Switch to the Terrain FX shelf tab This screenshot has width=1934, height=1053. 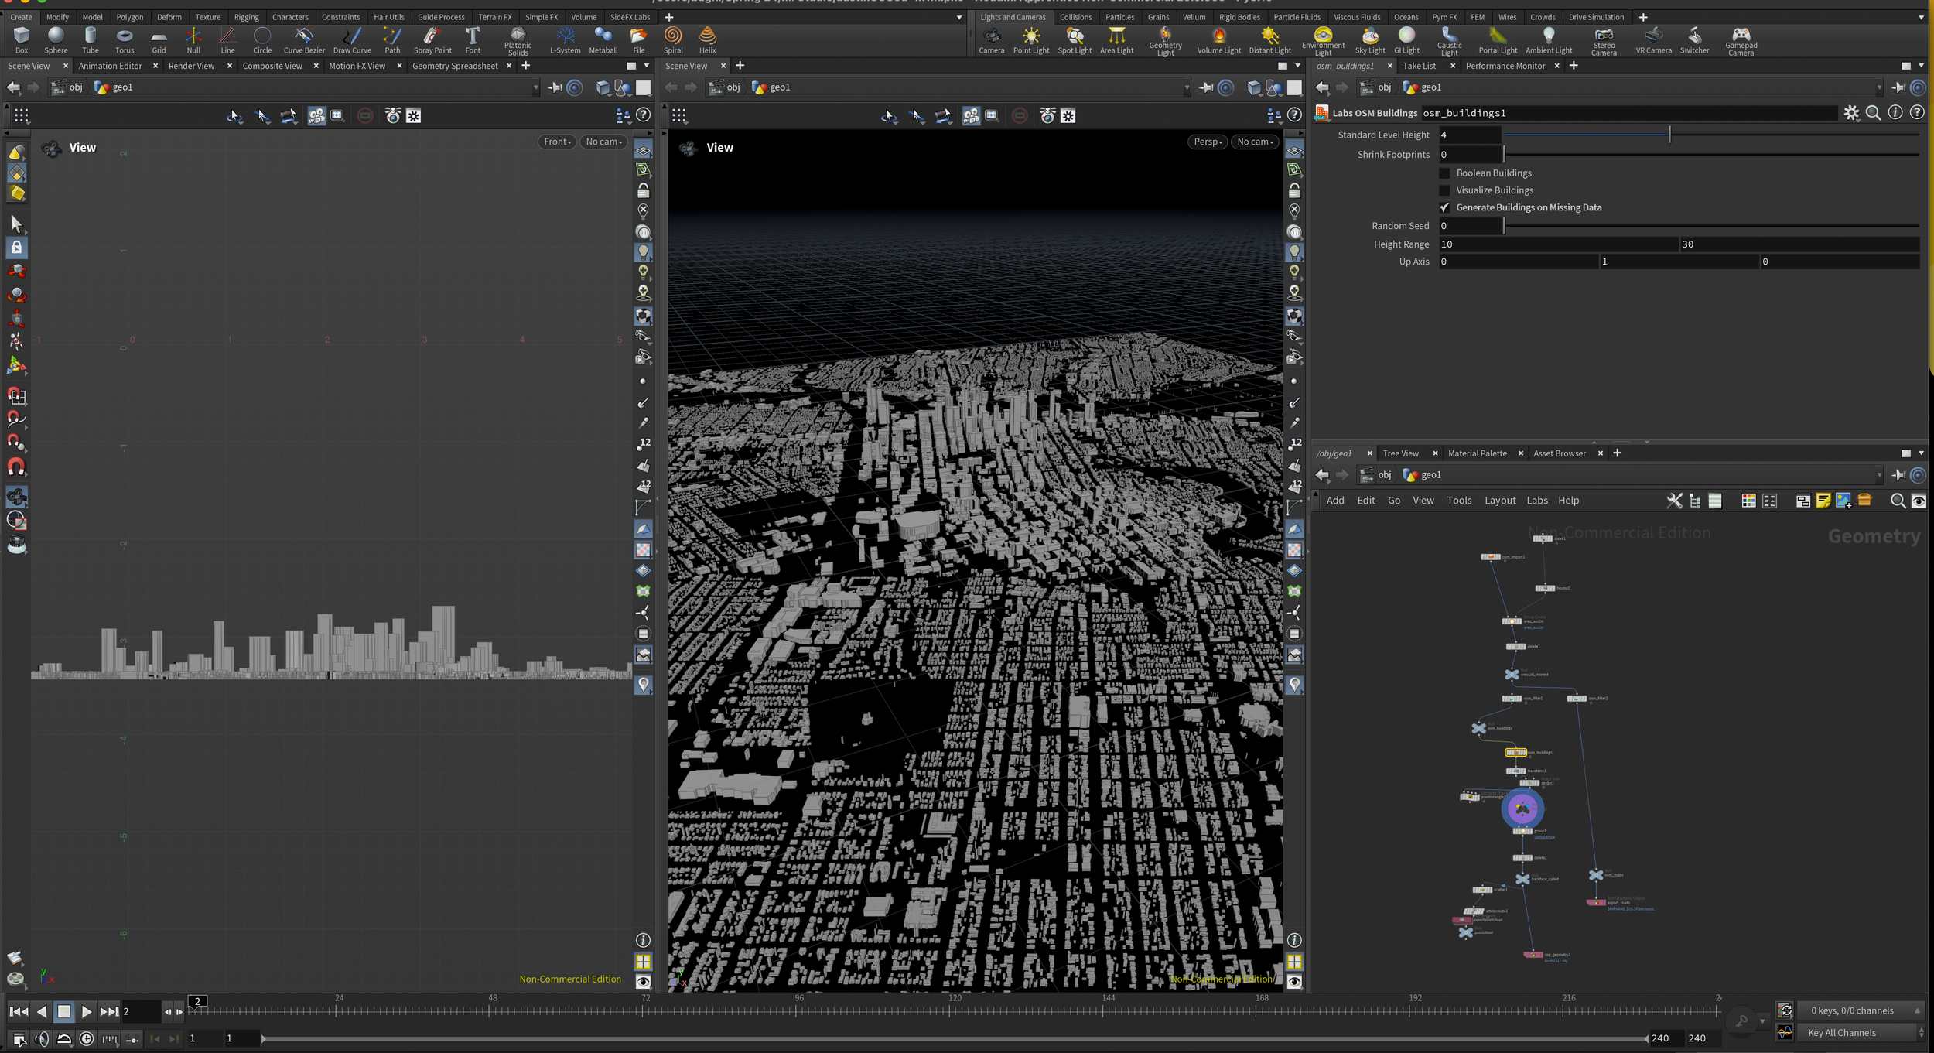[494, 16]
